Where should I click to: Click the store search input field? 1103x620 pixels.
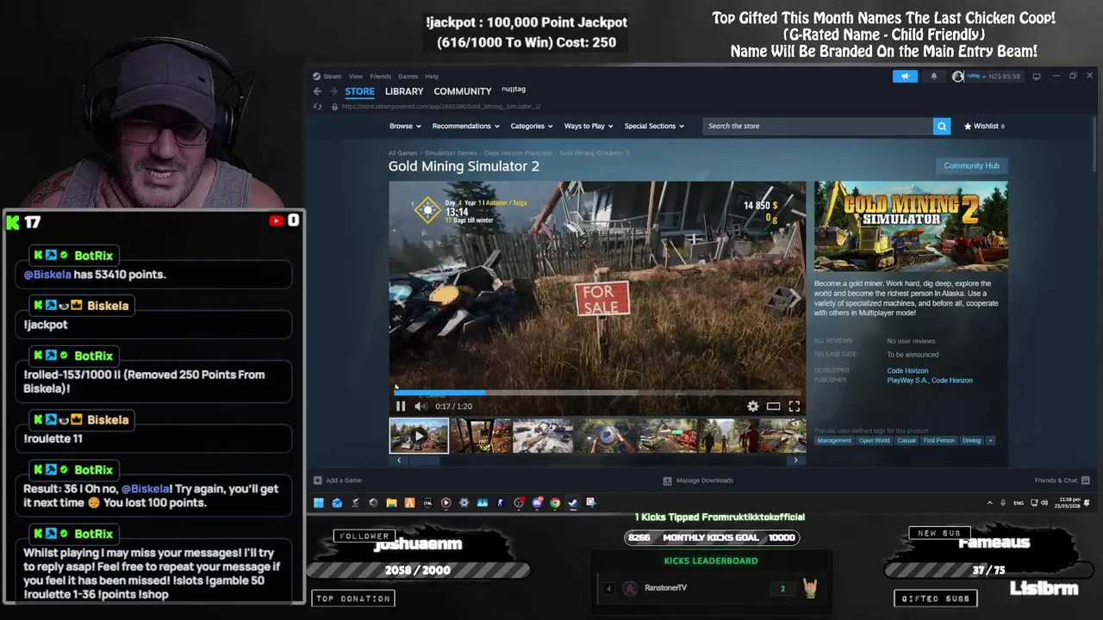coord(818,126)
